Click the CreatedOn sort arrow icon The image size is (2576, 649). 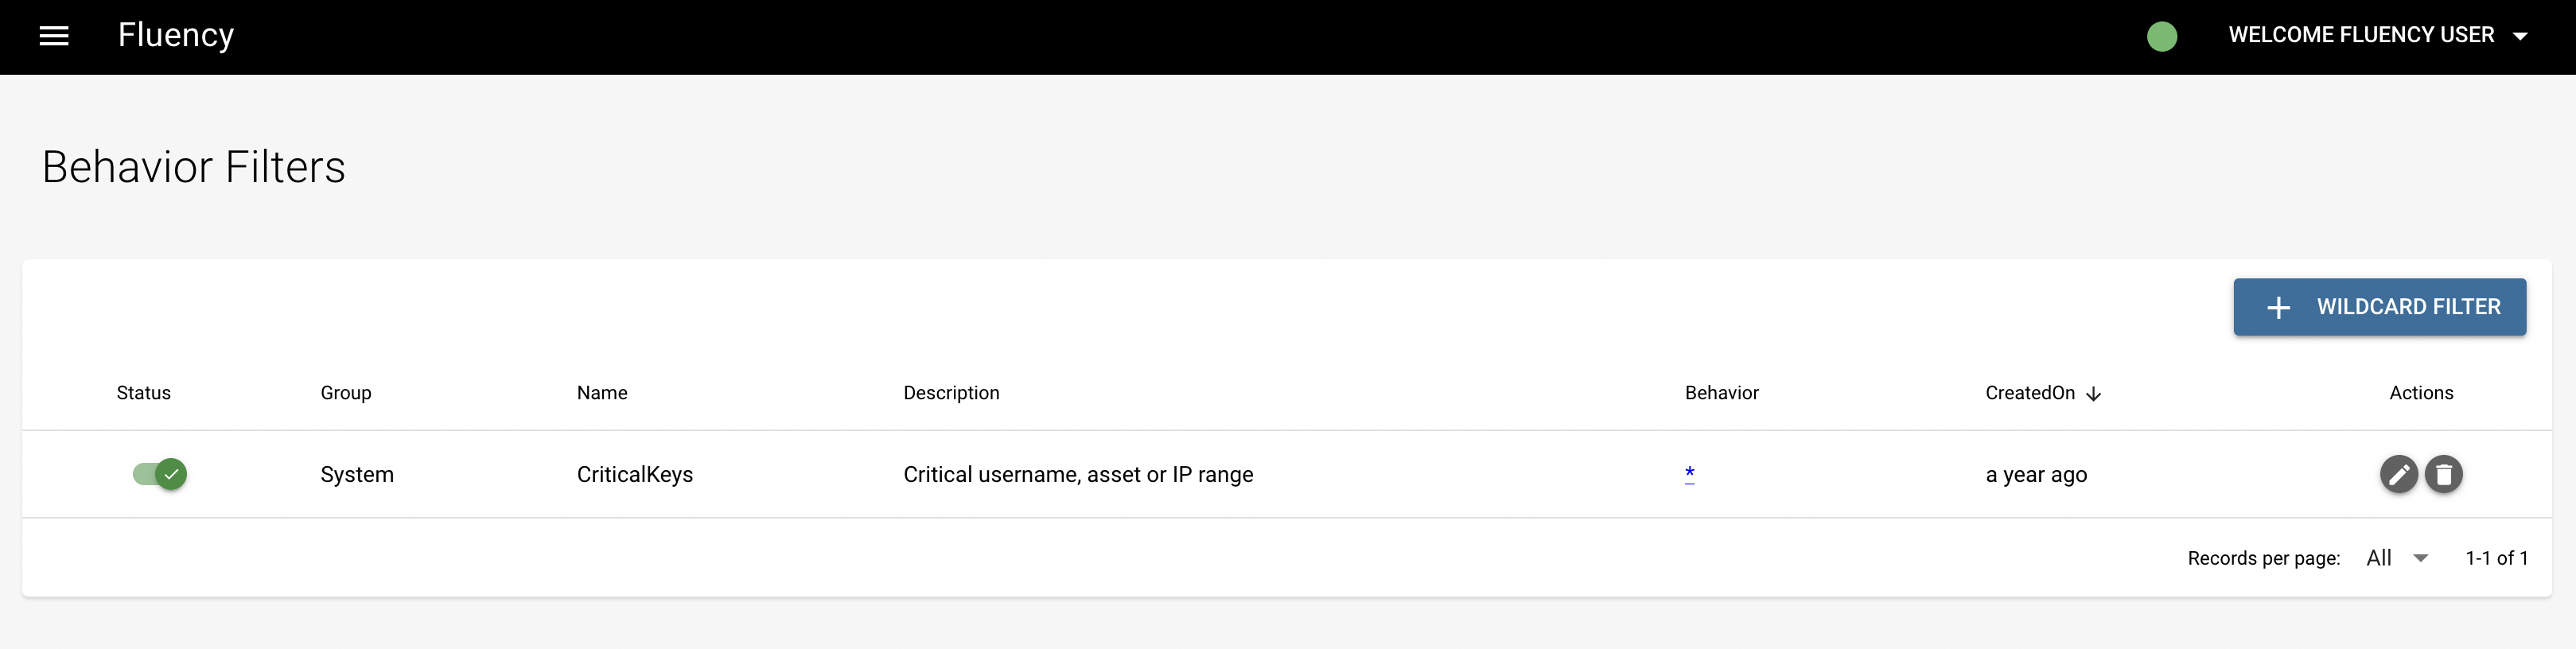click(x=2094, y=394)
